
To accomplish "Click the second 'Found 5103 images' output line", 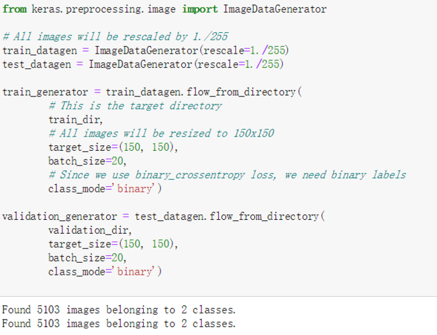I will (119, 324).
